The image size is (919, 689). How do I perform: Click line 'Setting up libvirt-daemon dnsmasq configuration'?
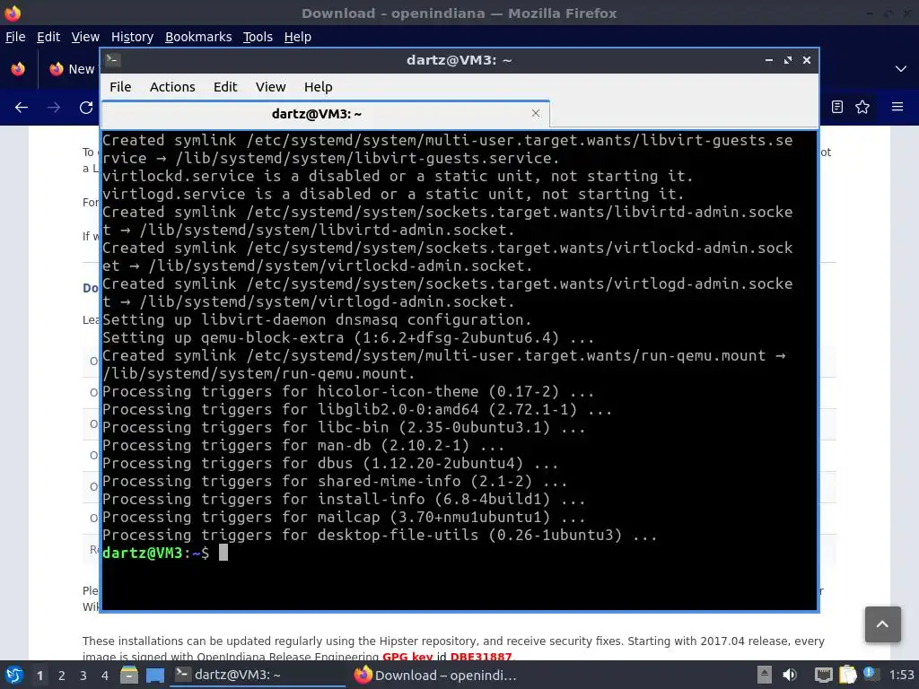[x=317, y=320]
